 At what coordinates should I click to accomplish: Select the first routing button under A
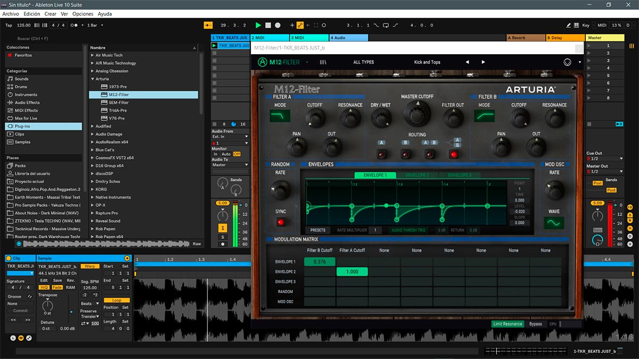click(x=381, y=155)
